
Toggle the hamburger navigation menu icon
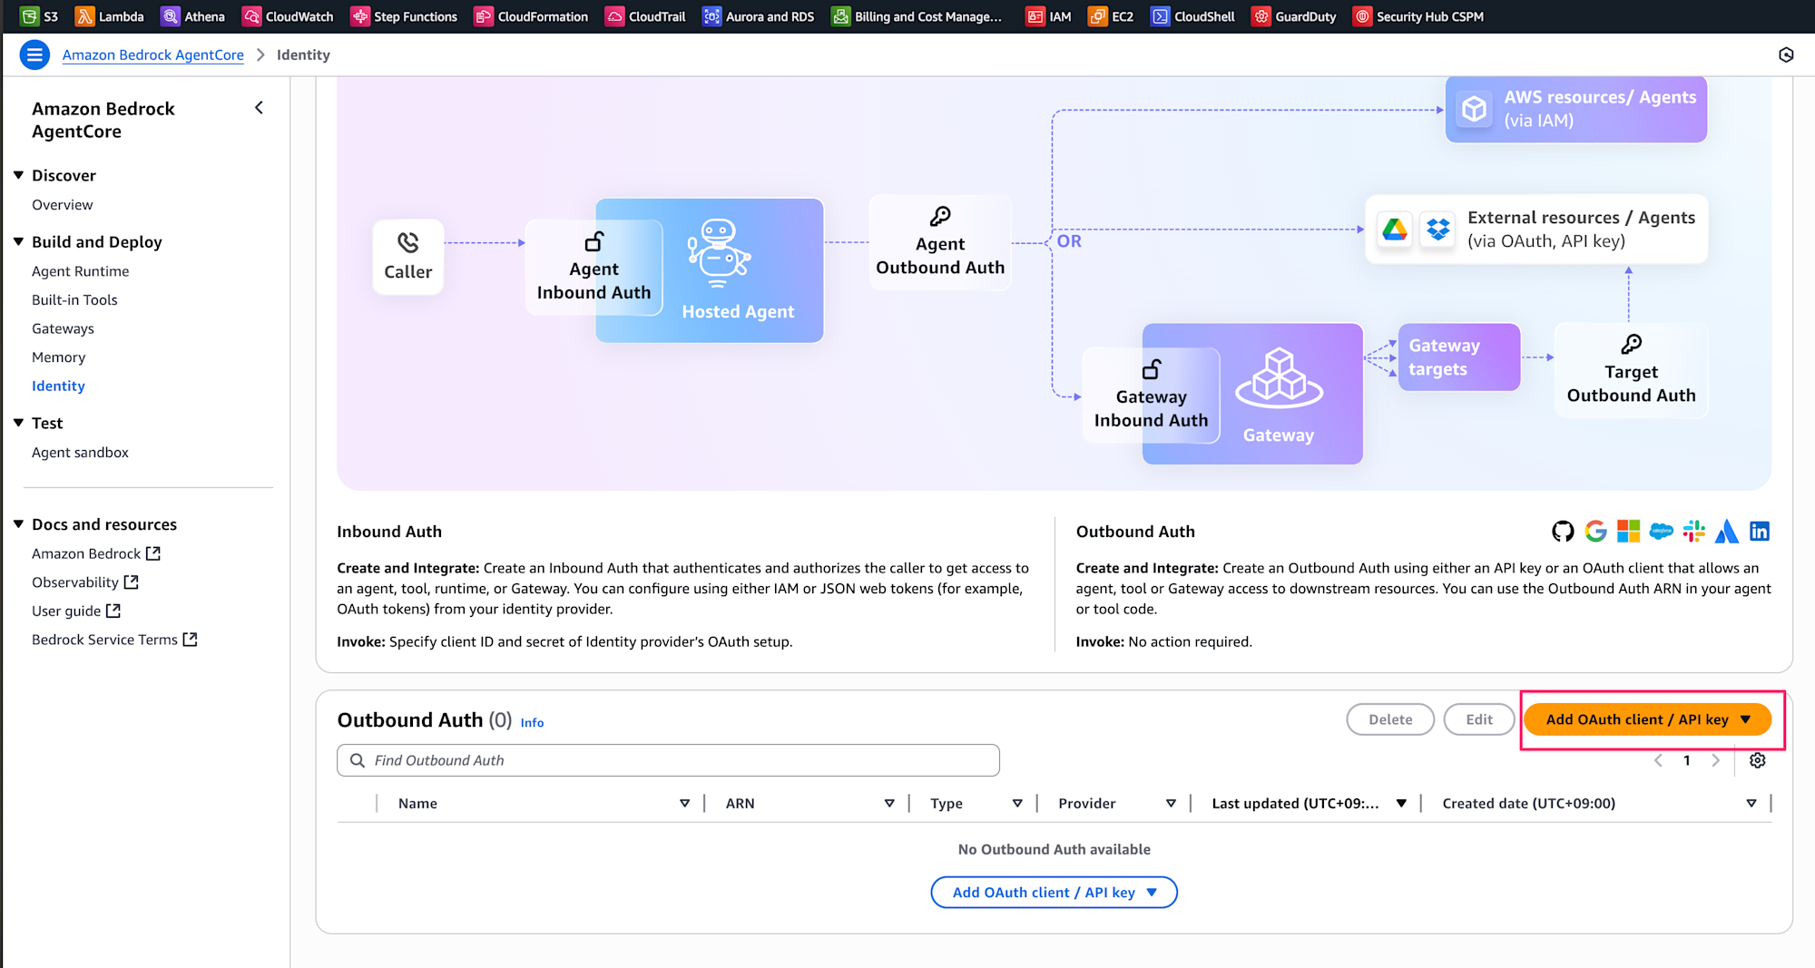(34, 54)
